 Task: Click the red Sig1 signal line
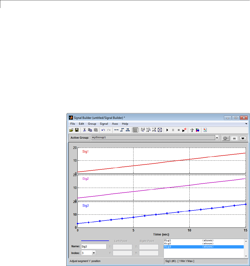[161, 162]
